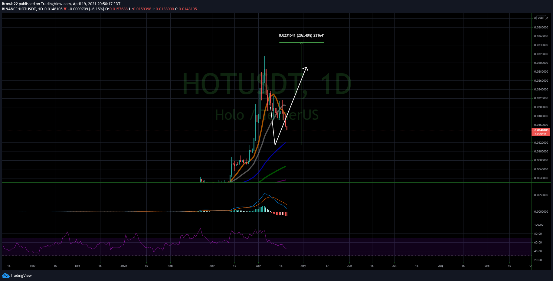
Task: Click the 0.0260000 price axis label
Action: pos(541,81)
